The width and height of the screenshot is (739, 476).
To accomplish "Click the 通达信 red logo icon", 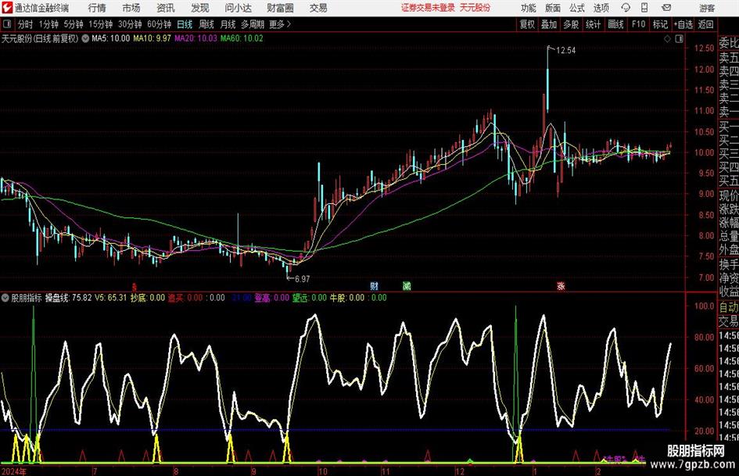I will point(6,8).
